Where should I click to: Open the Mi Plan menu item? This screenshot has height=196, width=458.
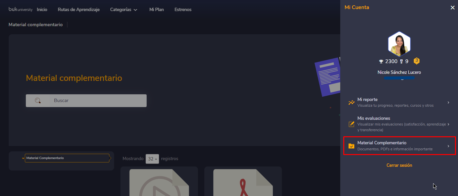[156, 10]
